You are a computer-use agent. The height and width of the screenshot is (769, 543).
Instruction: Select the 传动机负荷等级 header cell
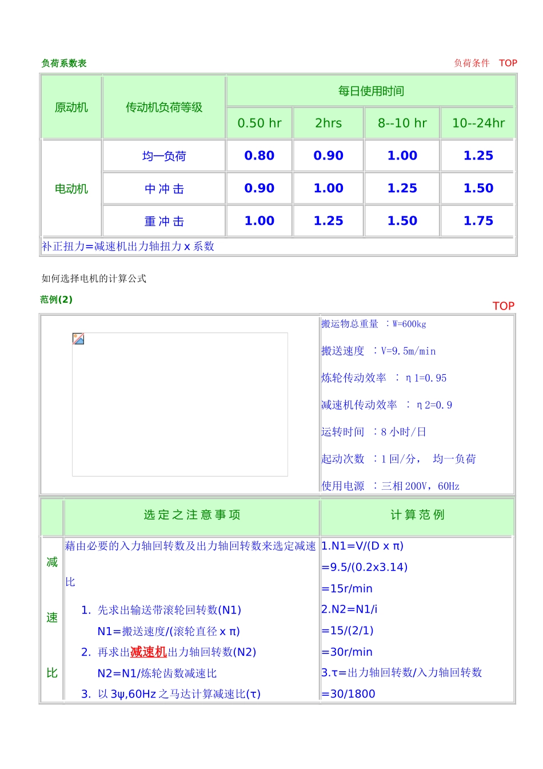click(164, 107)
